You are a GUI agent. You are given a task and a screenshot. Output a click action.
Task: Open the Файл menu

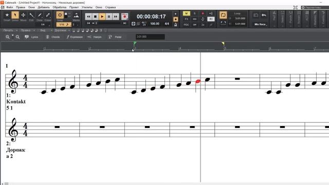(x=9, y=7)
